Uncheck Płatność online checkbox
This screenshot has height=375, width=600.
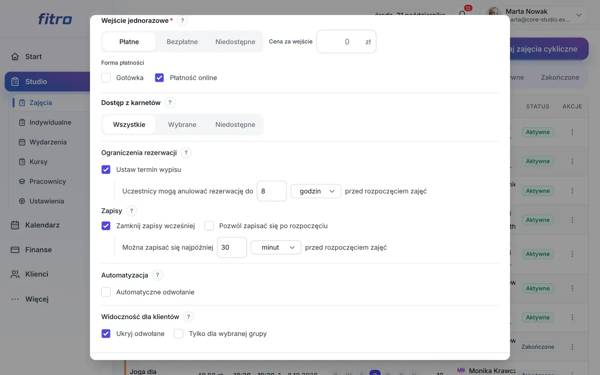click(159, 78)
